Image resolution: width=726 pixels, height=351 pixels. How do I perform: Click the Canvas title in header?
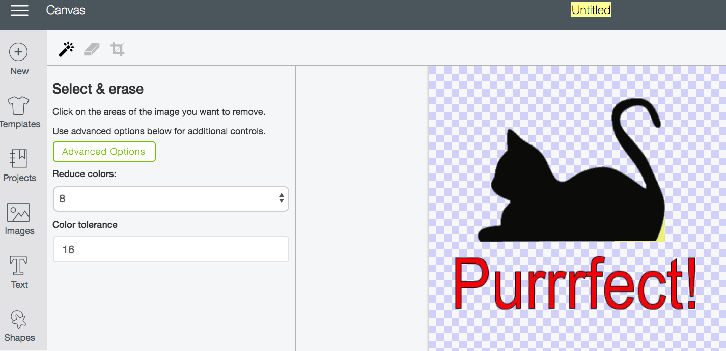(66, 10)
